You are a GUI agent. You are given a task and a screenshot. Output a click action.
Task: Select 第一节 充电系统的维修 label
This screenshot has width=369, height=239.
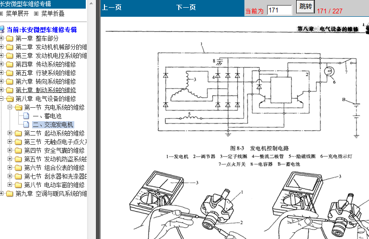coord(54,107)
